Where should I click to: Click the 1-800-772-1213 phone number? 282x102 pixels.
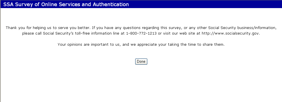click(x=141, y=33)
